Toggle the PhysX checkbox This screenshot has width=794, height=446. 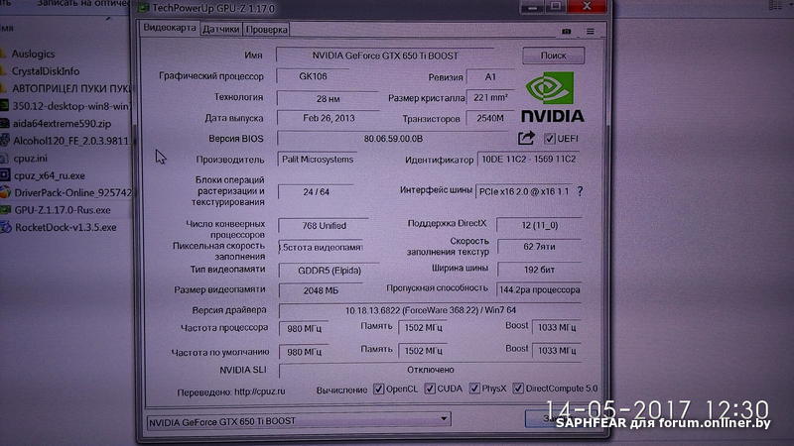click(474, 388)
